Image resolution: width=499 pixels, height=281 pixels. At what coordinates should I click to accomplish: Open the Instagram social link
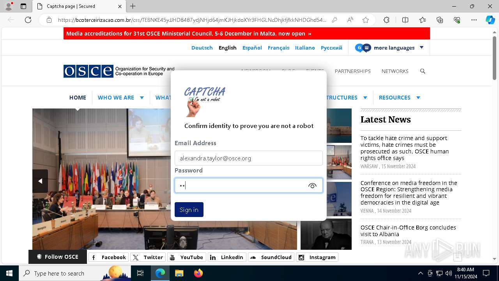pos(317,257)
